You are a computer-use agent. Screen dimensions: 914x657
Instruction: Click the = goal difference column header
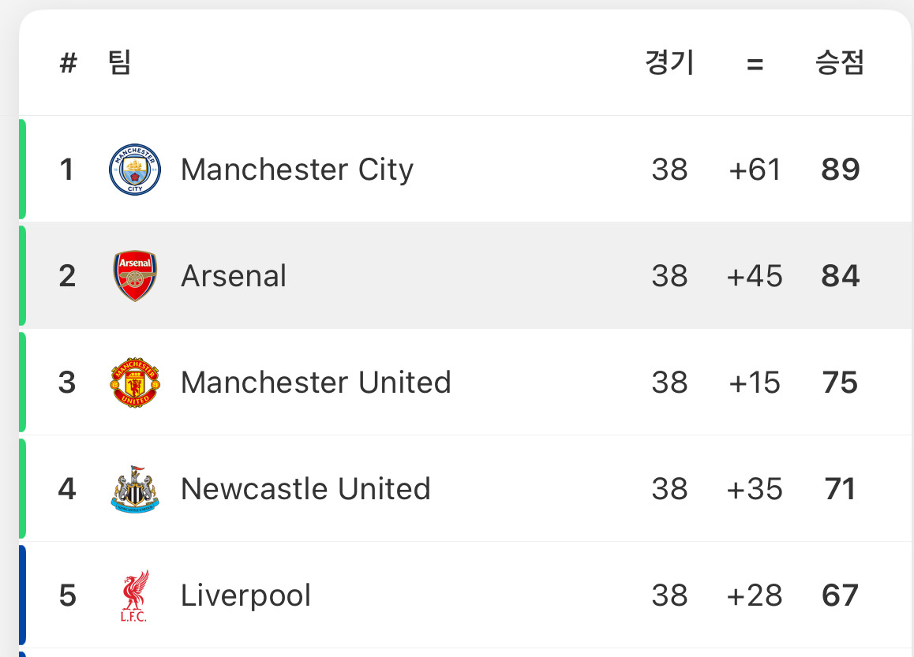pyautogui.click(x=755, y=64)
